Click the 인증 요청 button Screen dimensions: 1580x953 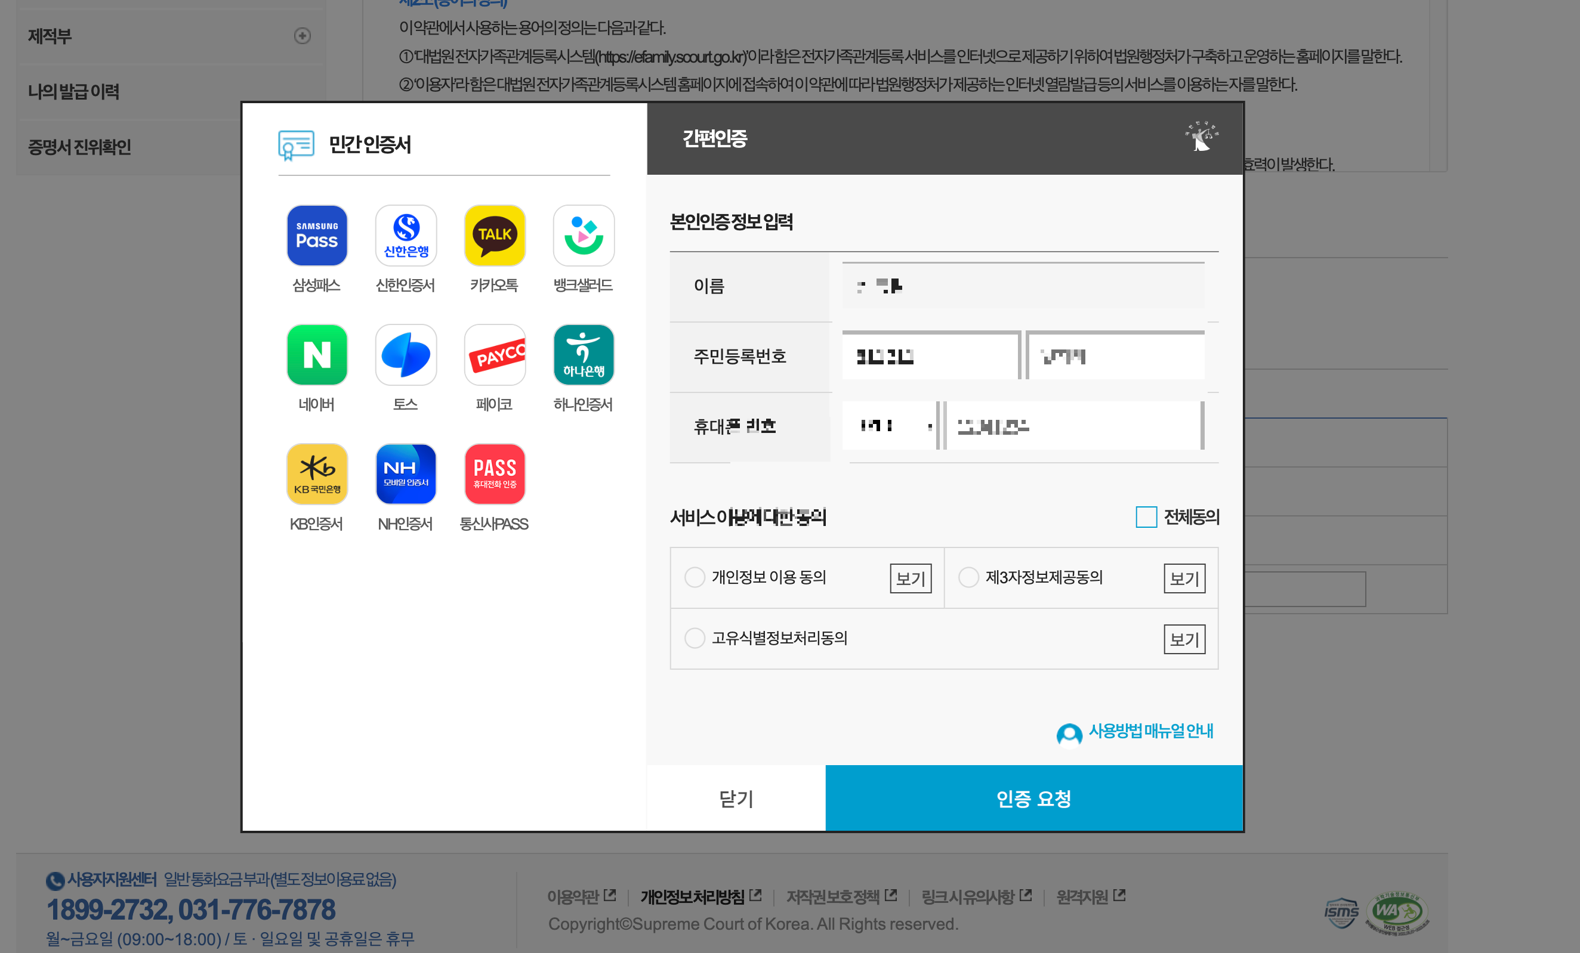click(1033, 798)
